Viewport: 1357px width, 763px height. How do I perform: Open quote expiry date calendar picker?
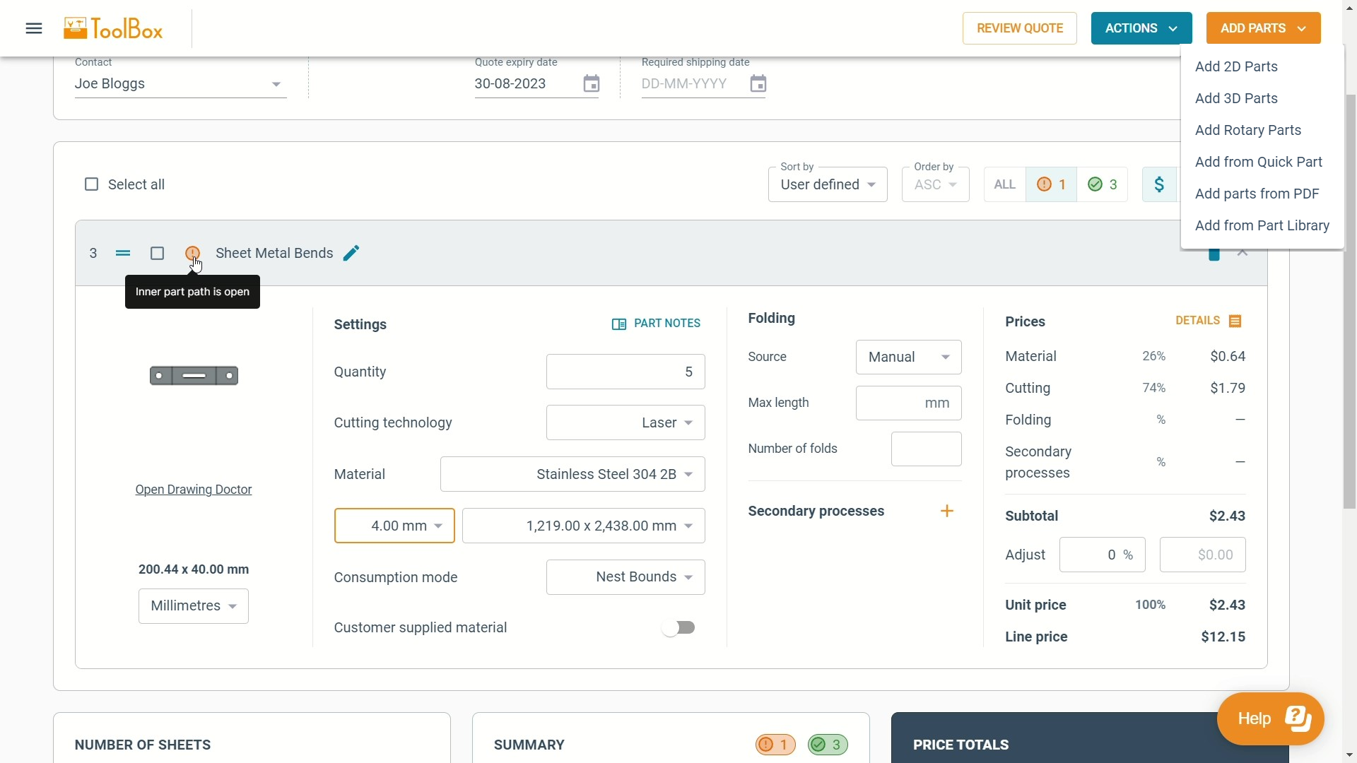(x=592, y=84)
